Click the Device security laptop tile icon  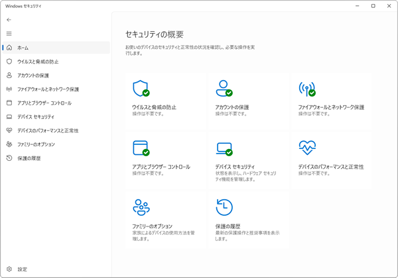224,148
